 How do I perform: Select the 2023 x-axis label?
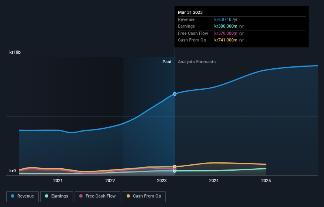(x=162, y=181)
